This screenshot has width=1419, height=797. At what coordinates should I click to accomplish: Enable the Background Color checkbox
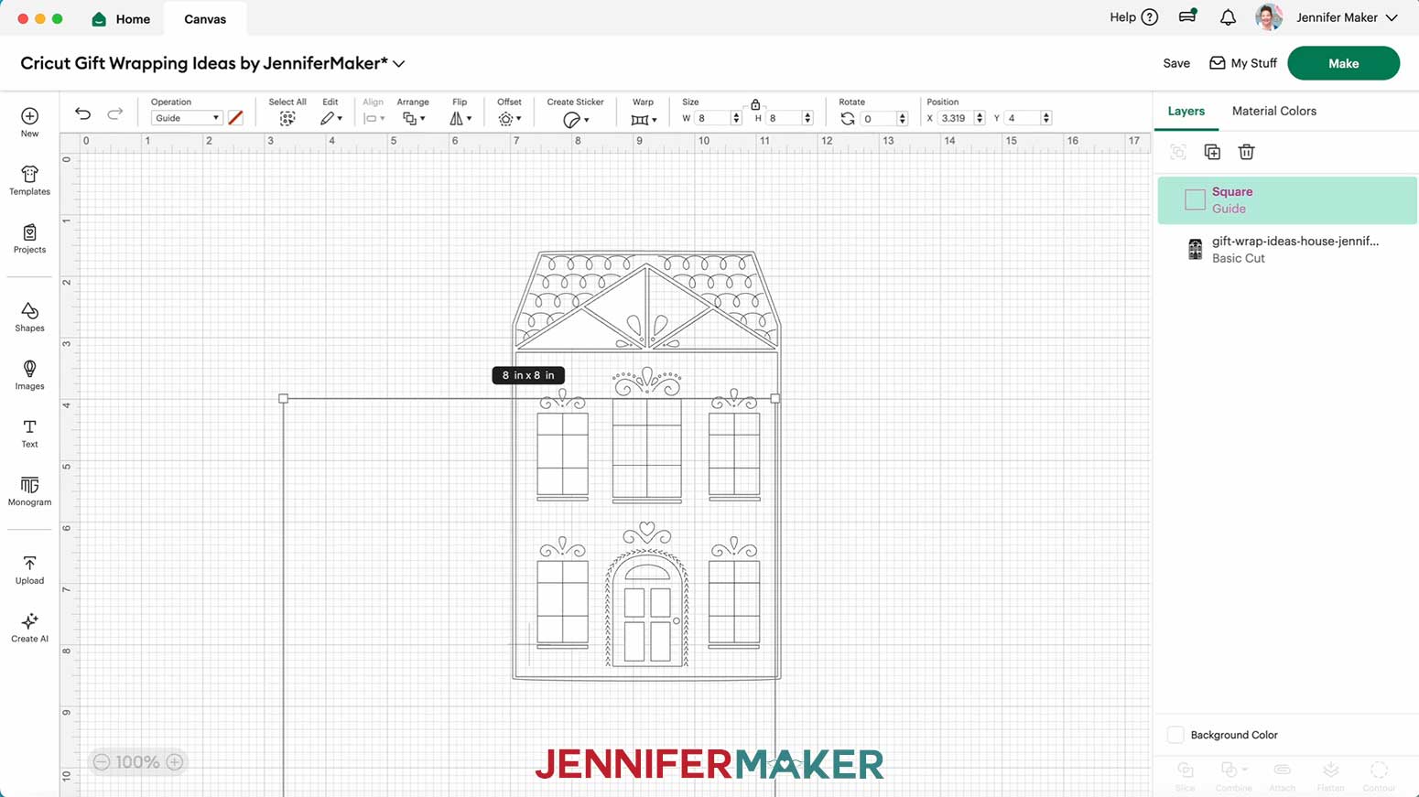point(1175,735)
